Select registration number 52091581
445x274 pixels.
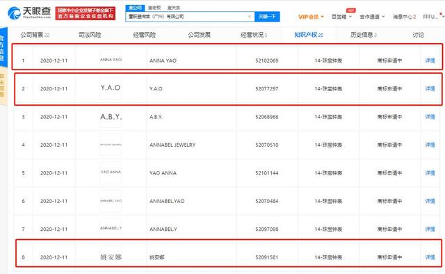[267, 257]
